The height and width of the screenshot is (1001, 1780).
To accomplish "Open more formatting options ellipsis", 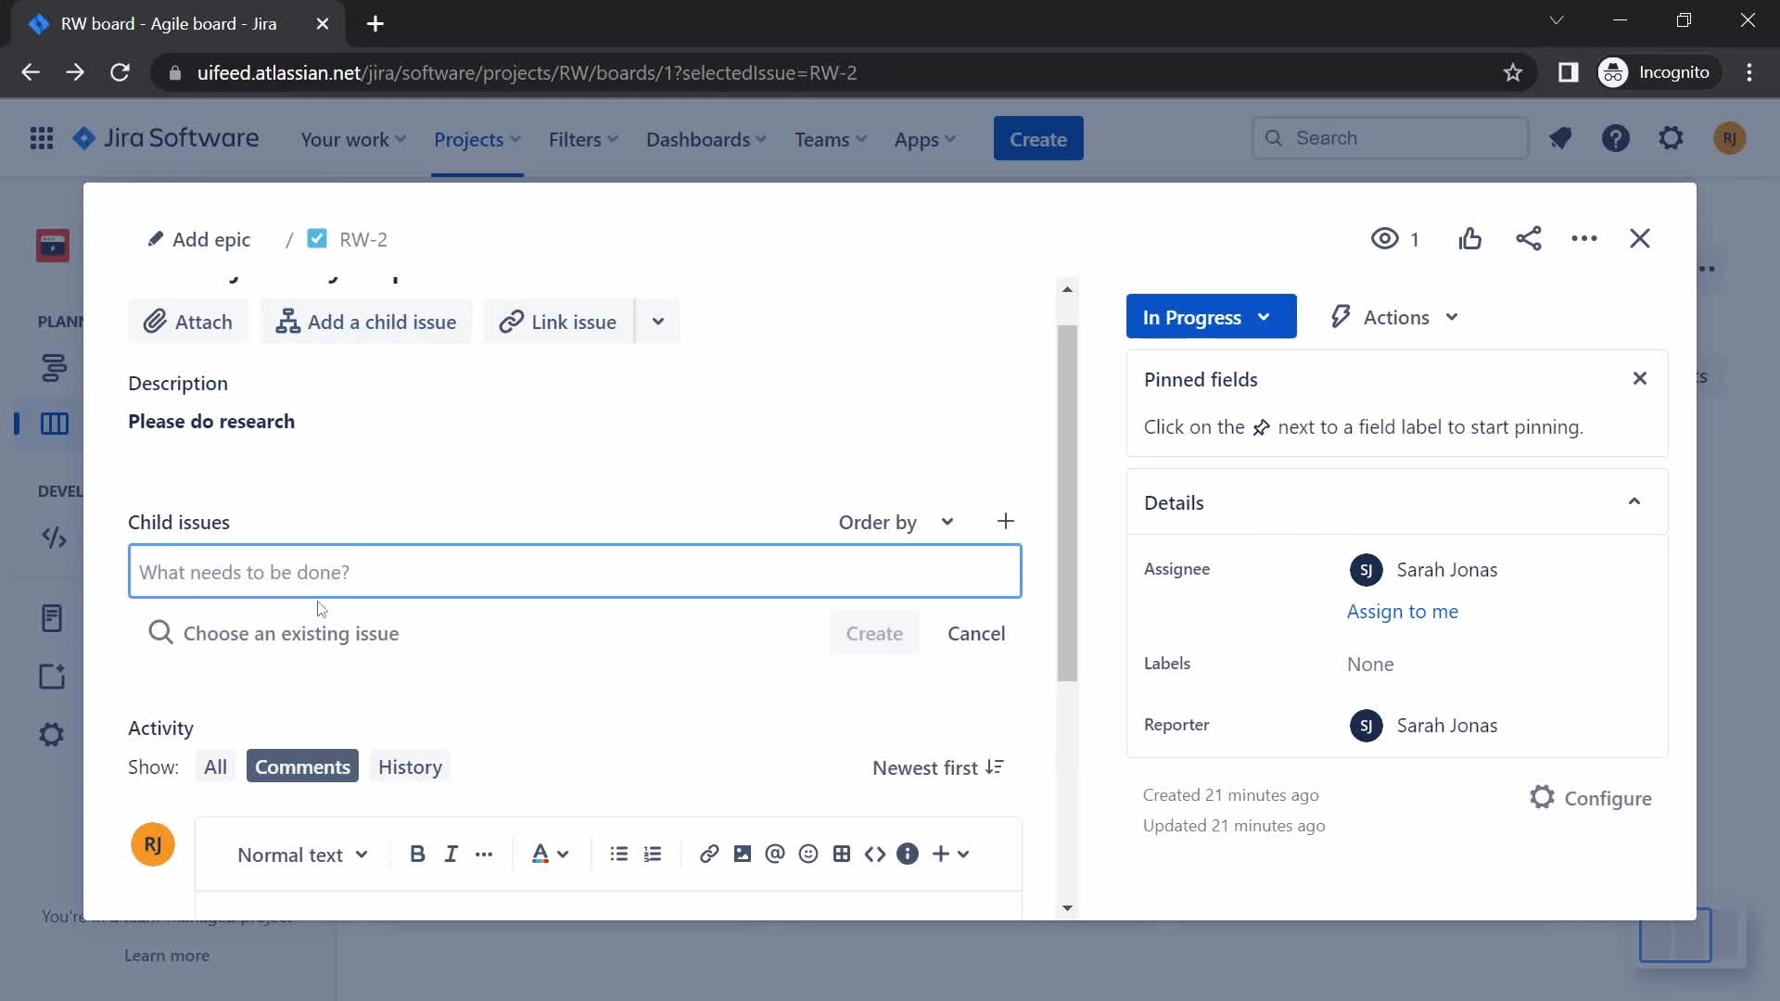I will [x=484, y=855].
